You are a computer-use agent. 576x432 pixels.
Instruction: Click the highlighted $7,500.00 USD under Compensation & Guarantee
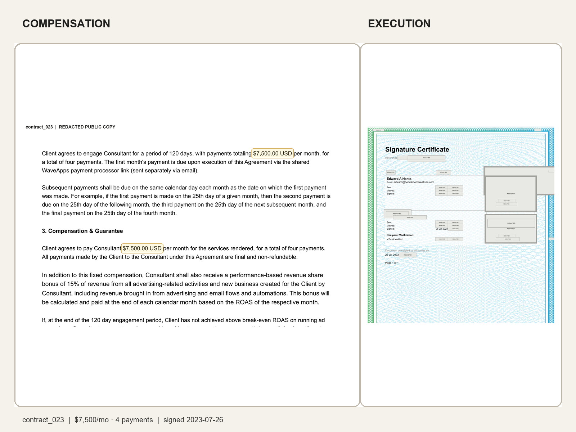click(x=142, y=248)
